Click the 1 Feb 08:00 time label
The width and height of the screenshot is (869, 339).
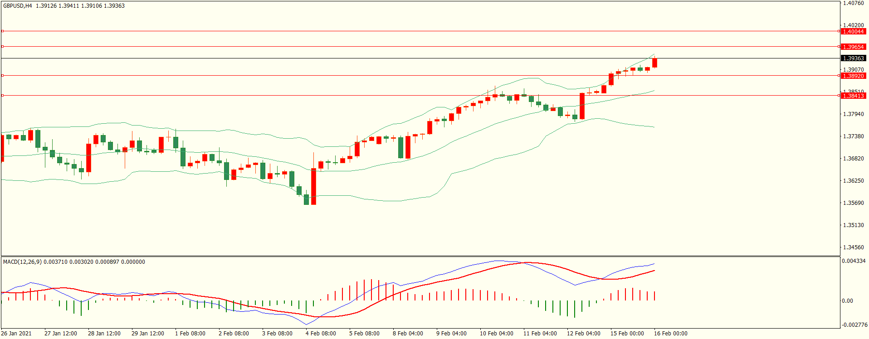click(190, 334)
